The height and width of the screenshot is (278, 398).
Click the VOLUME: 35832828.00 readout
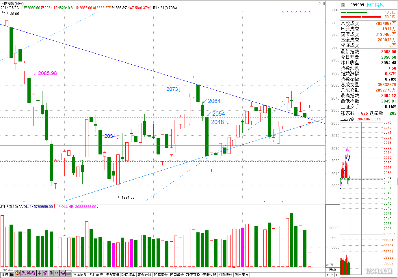tap(77, 207)
